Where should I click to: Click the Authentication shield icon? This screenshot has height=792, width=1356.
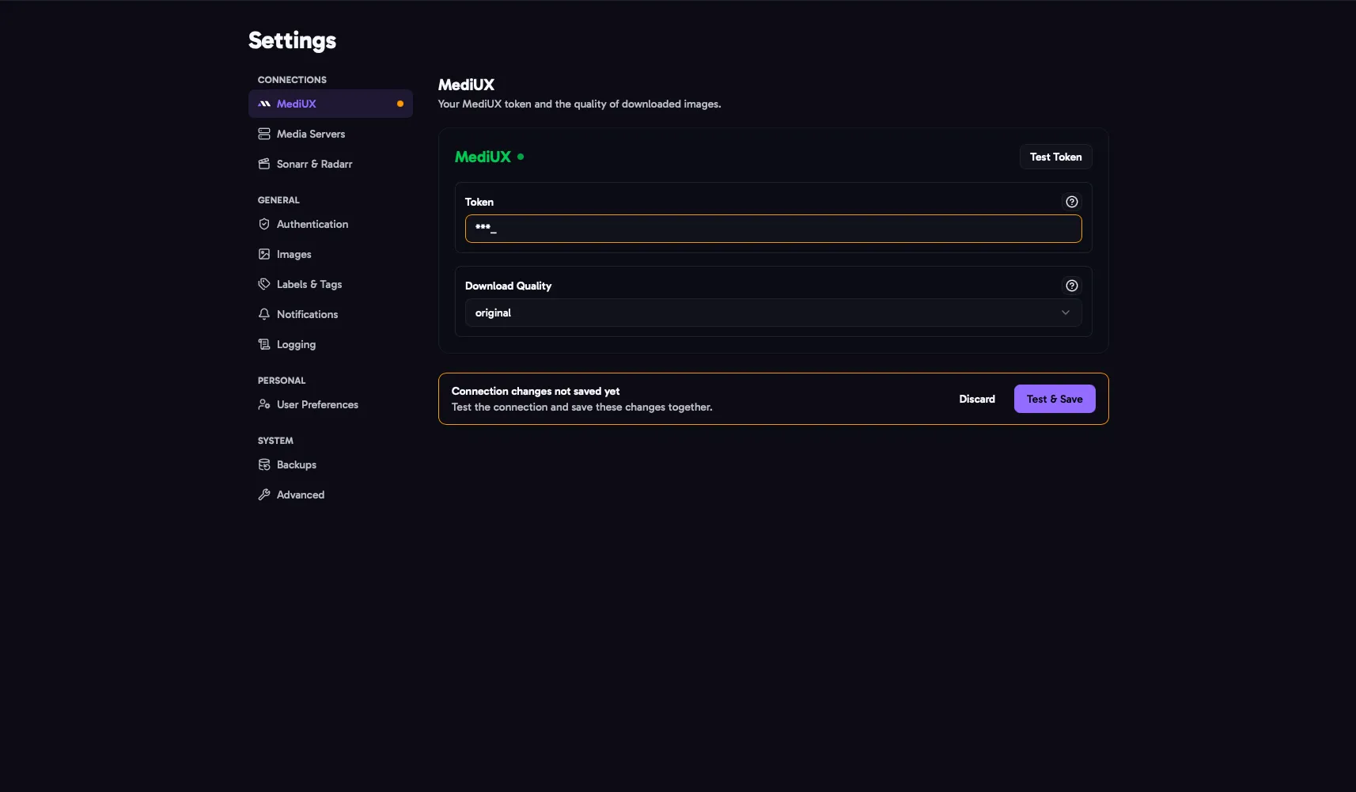click(264, 224)
